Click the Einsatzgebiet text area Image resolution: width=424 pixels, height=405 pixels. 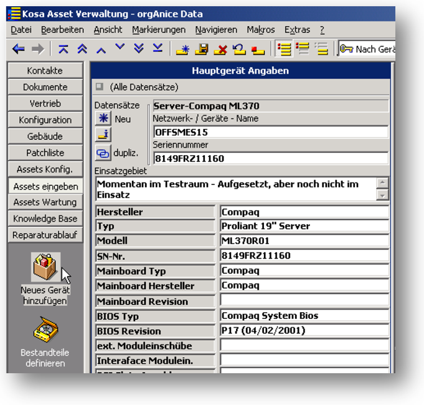click(x=236, y=189)
